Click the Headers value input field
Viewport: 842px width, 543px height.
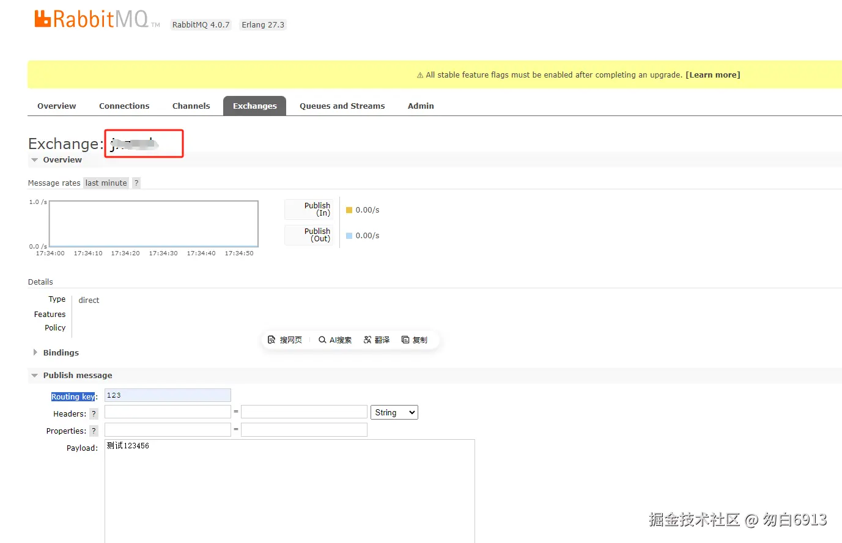(304, 412)
